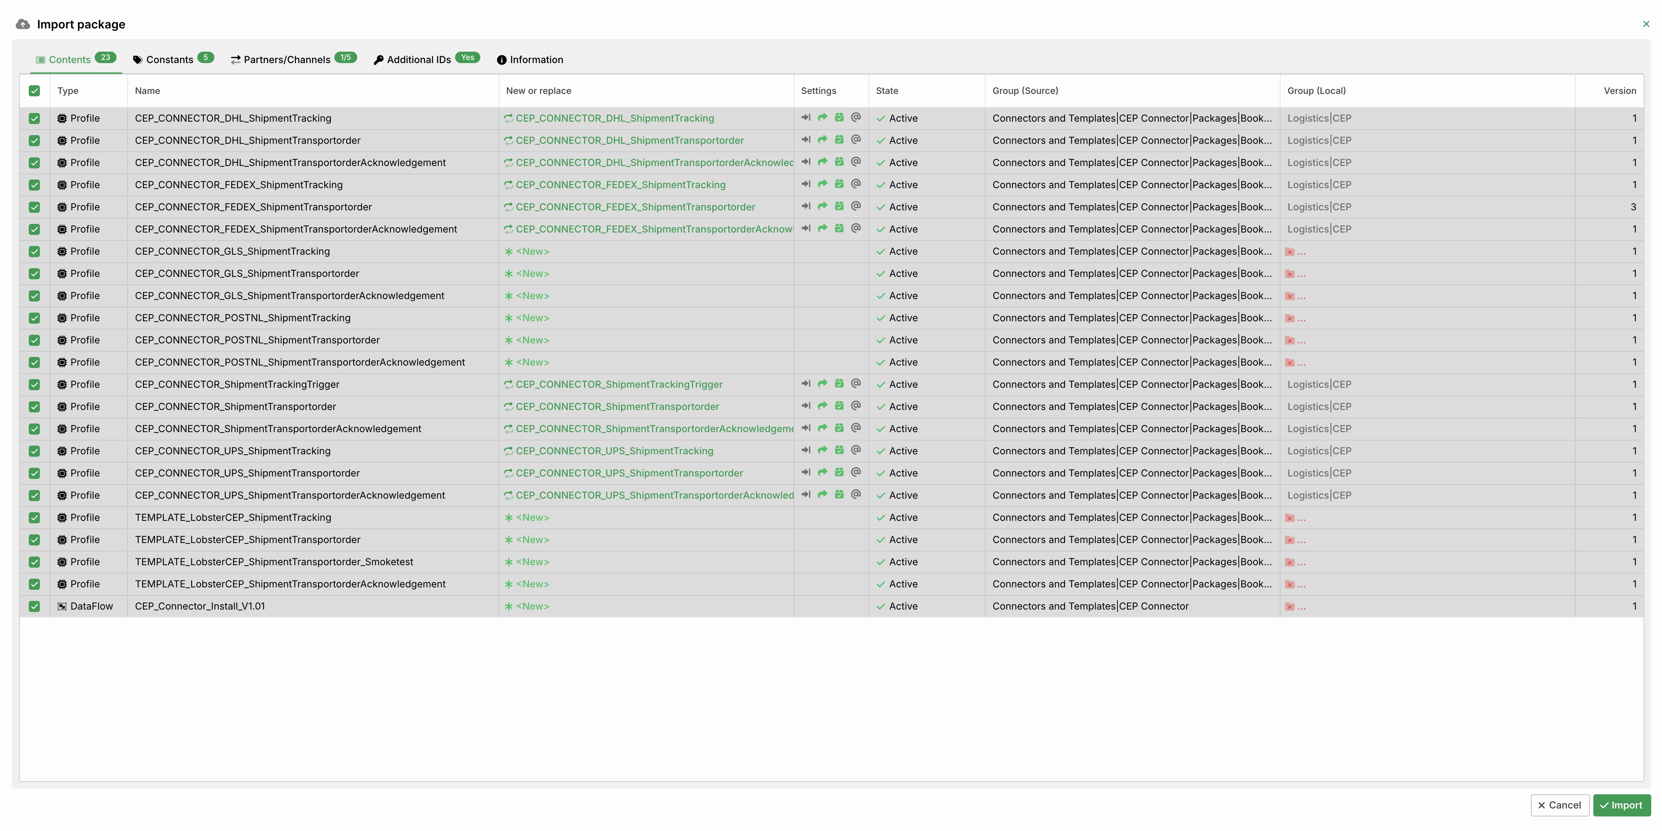Open the CEP_CONNECTOR_ShipmentTransportorder replace link
Viewport: 1662px width, 831px height.
617,407
